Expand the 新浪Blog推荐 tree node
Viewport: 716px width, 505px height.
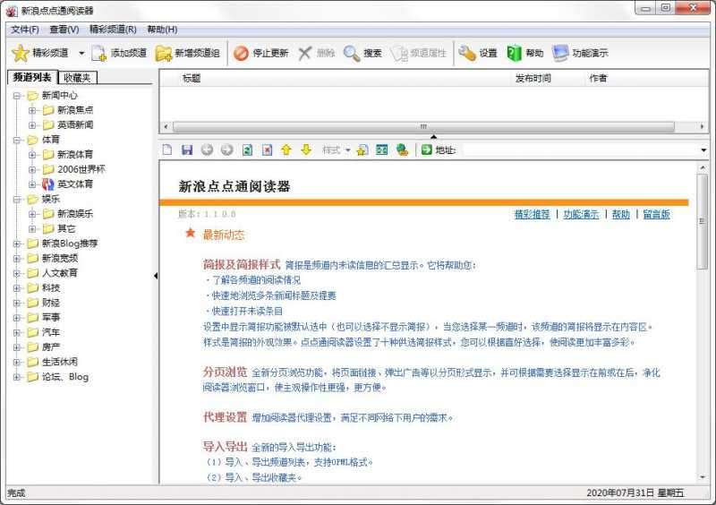[17, 244]
